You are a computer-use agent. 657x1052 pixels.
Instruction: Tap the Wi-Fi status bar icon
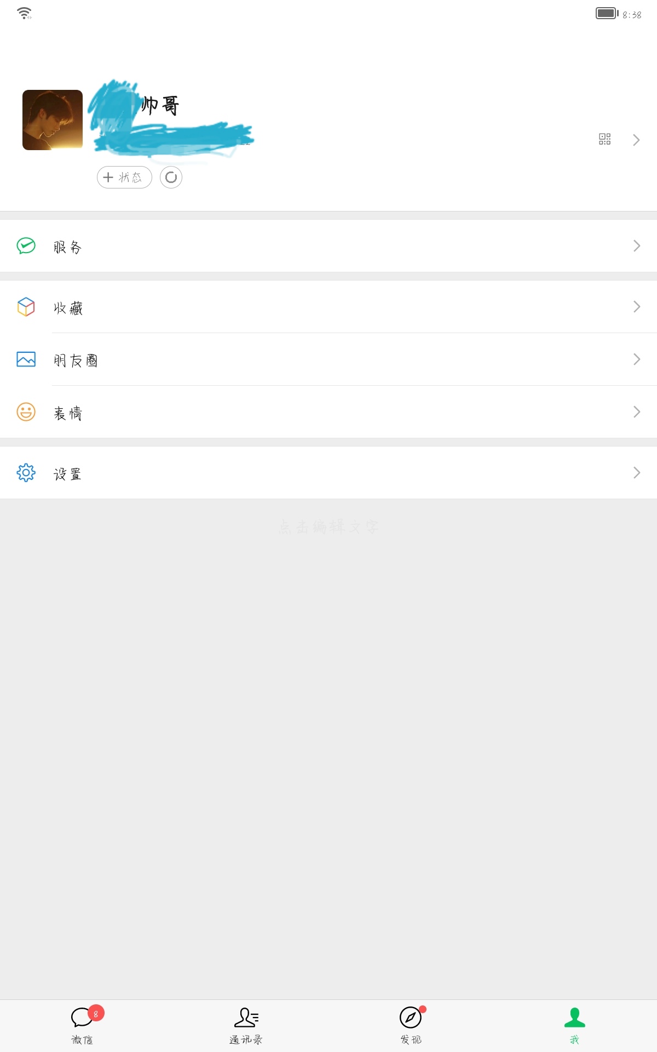[25, 13]
